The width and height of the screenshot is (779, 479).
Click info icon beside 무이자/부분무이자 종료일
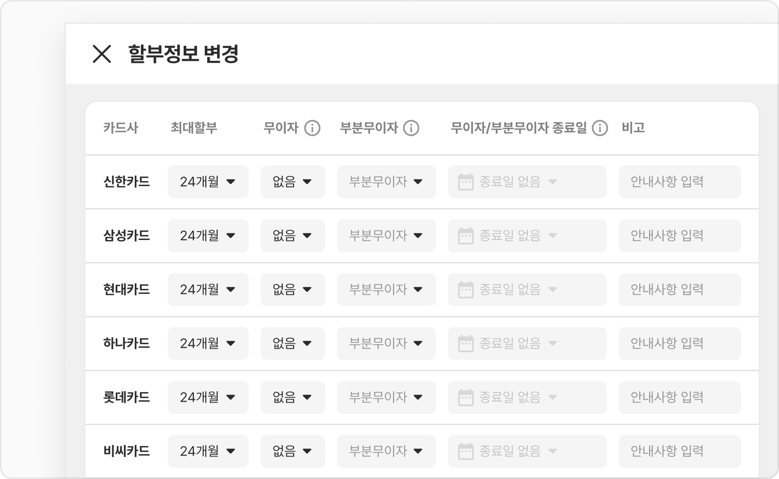coord(600,128)
